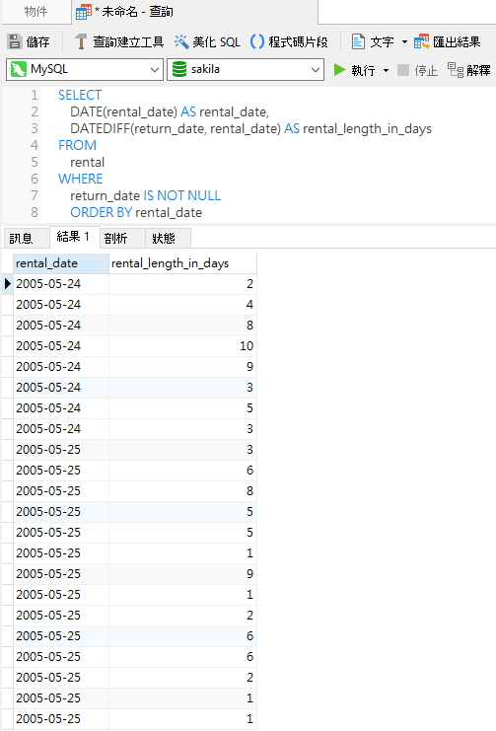This screenshot has height=731, width=496.
Task: Click FROM keyword on line 4
Action: 77,145
